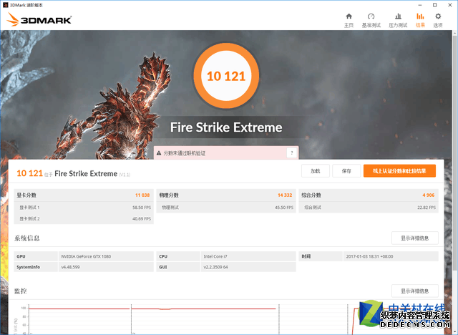Click the 10 121 score circle
This screenshot has height=335, width=458.
[226, 76]
